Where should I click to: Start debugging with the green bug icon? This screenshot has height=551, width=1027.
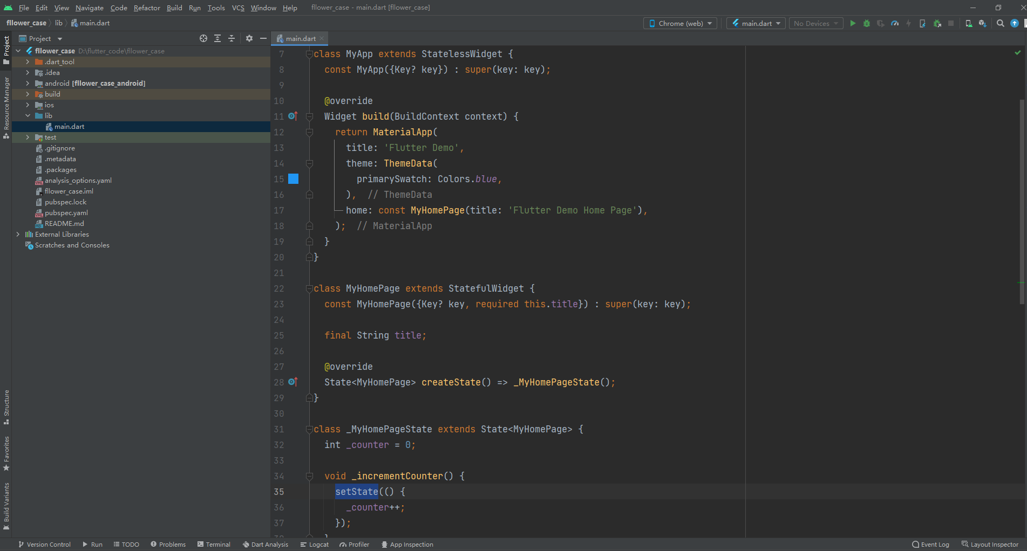[x=867, y=23]
